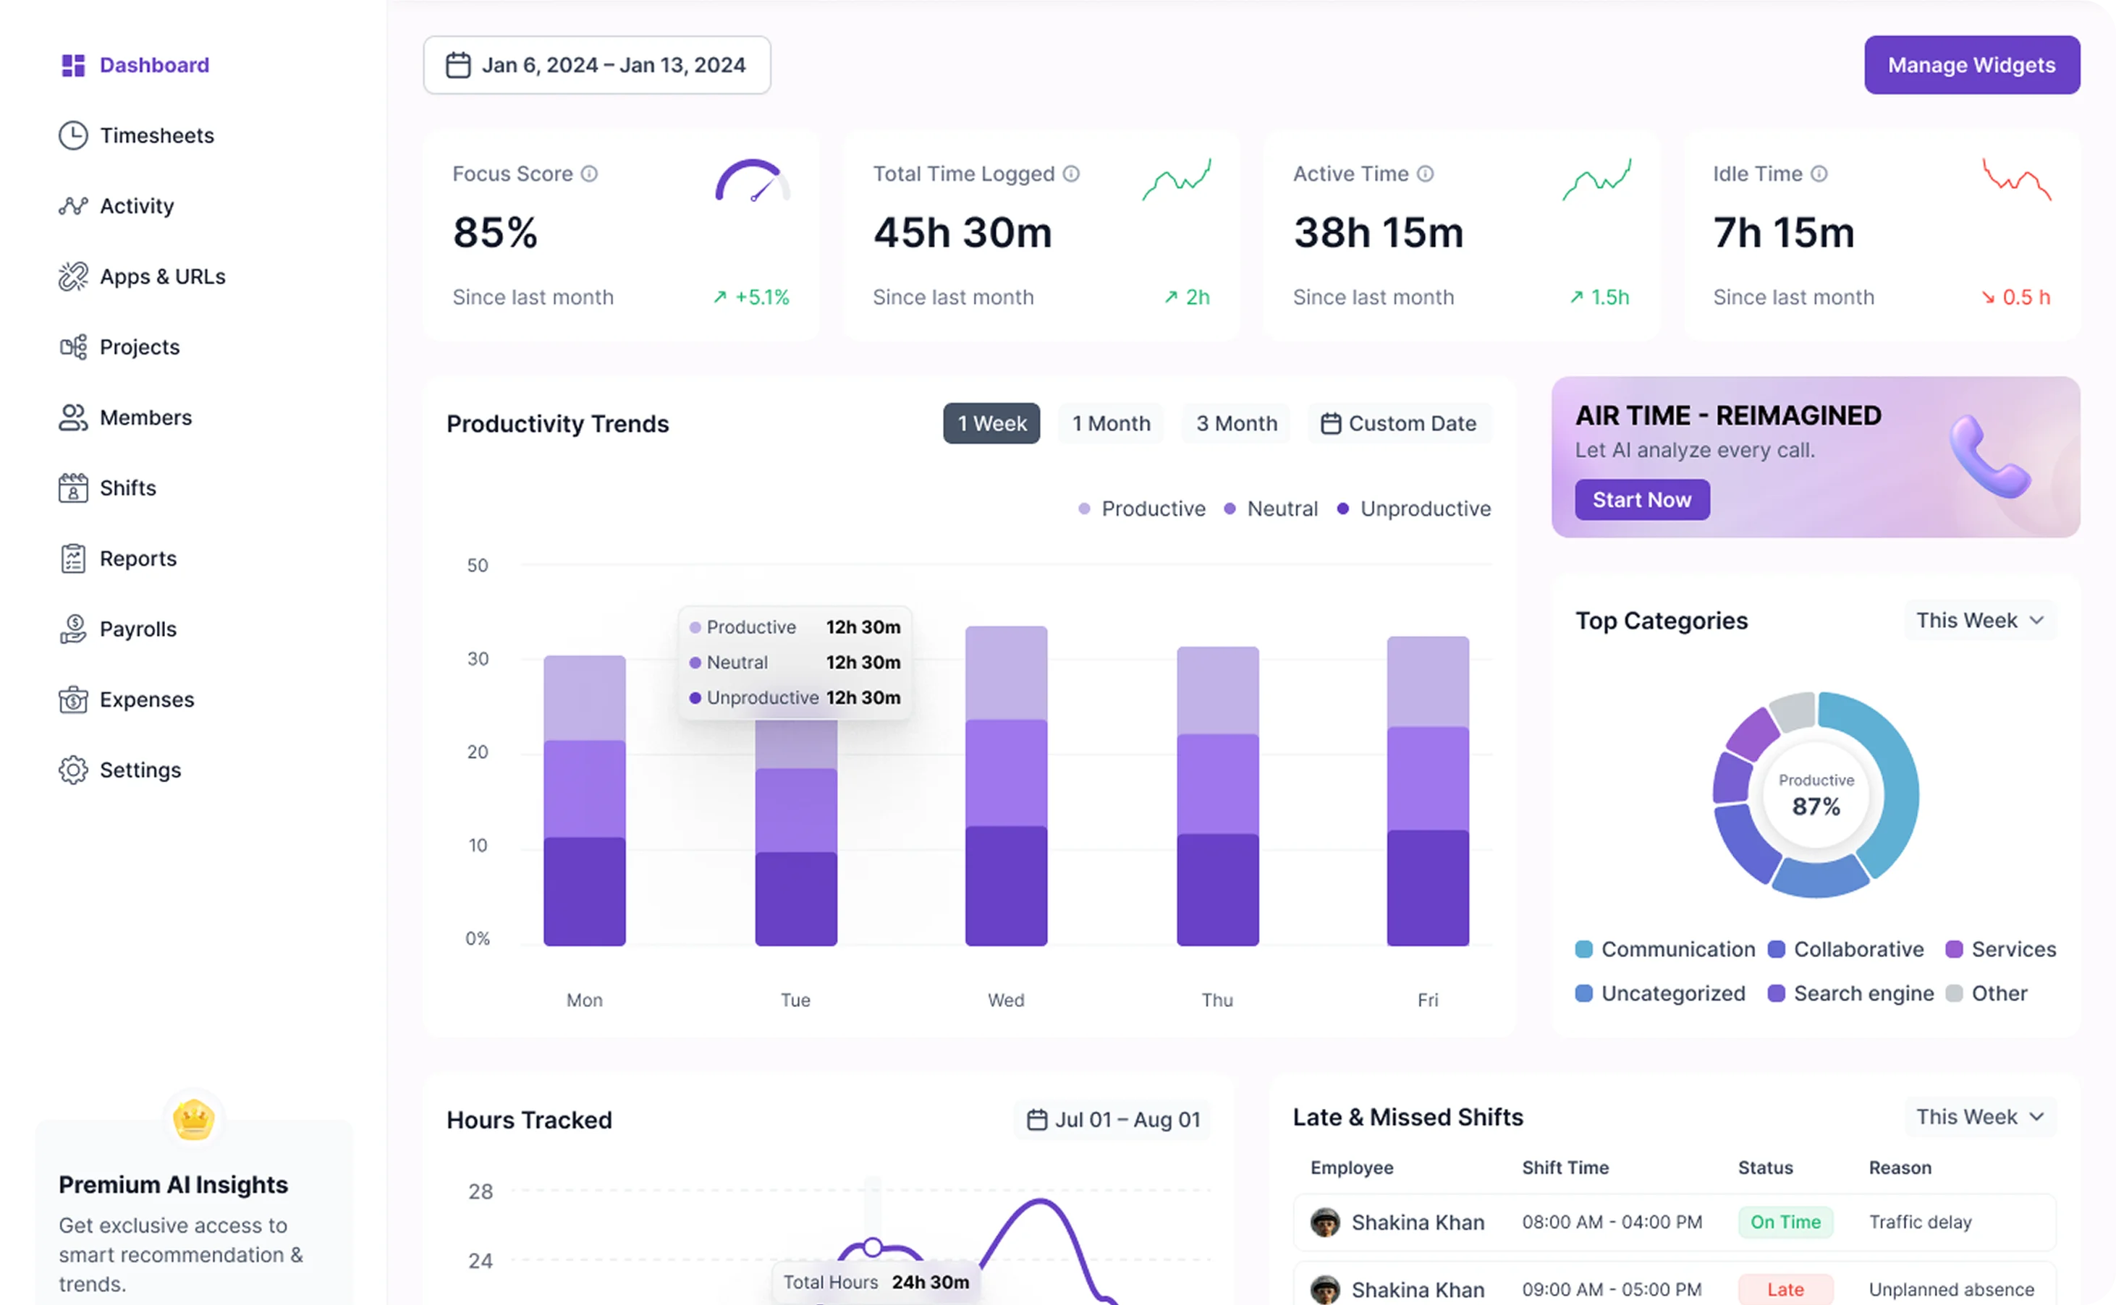2116x1305 pixels.
Task: Switch to the 3 Month trends tab
Action: 1236,424
